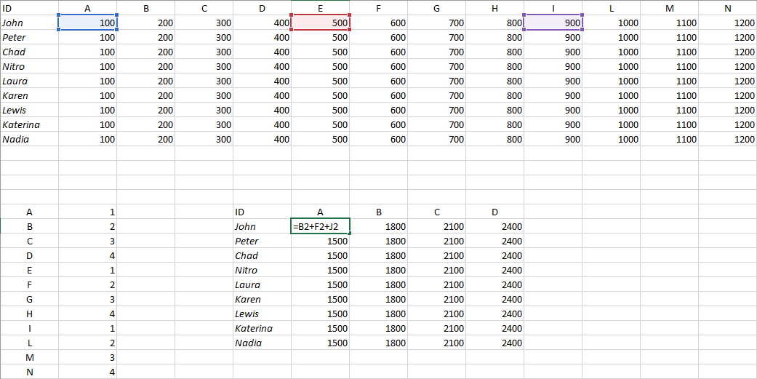The height and width of the screenshot is (379, 757).
Task: Select column header C in the lower summary table
Action: (436, 212)
